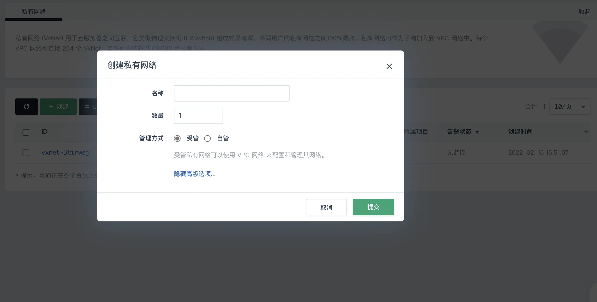The image size is (597, 302).
Task: Click the ID column header
Action: pos(45,132)
